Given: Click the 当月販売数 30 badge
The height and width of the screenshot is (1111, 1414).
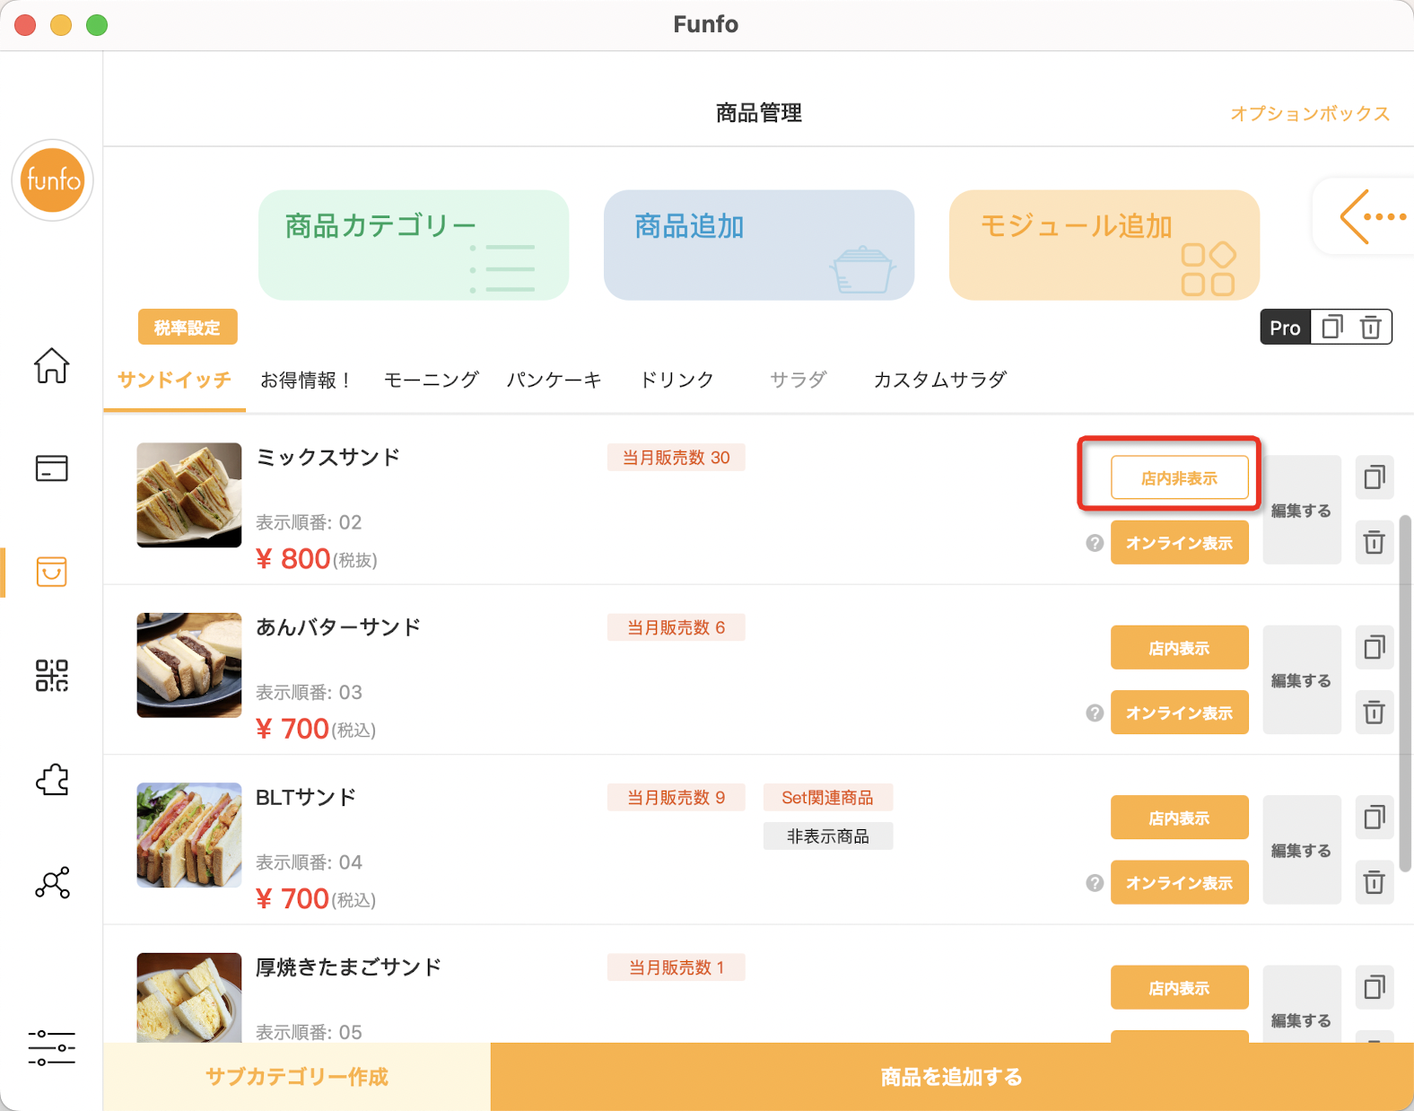Looking at the screenshot, I should pyautogui.click(x=676, y=458).
